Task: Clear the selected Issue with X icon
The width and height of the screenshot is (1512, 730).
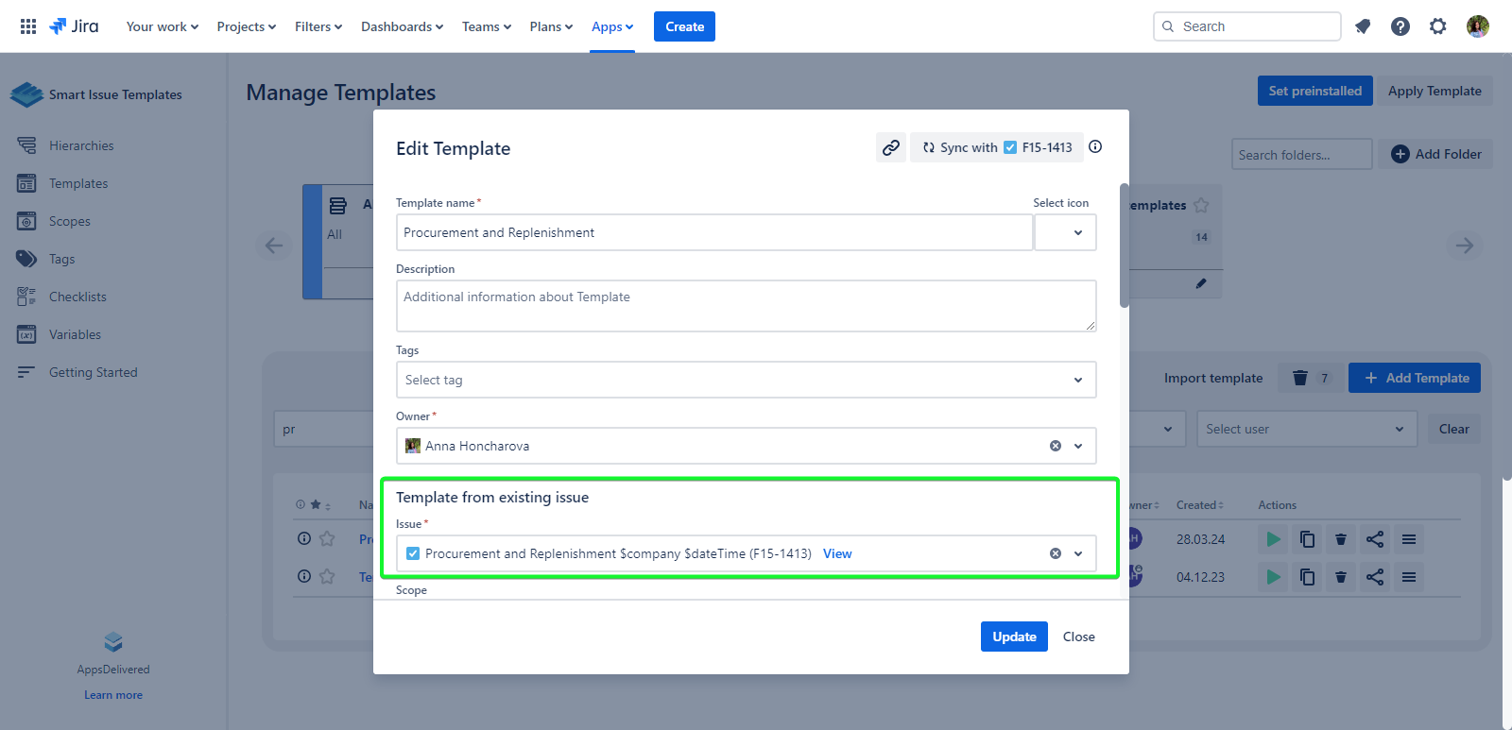Action: (x=1056, y=553)
